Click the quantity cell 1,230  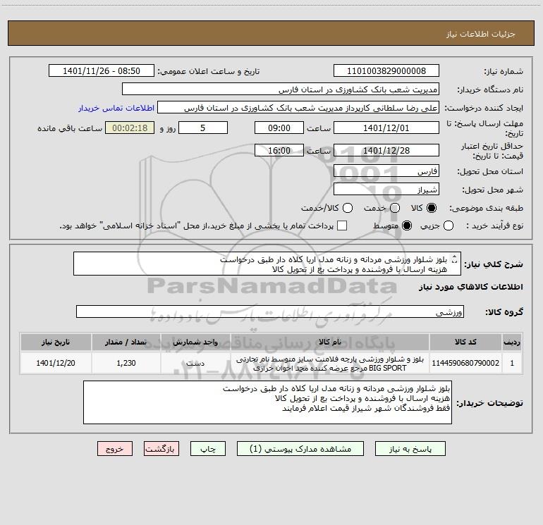126,363
